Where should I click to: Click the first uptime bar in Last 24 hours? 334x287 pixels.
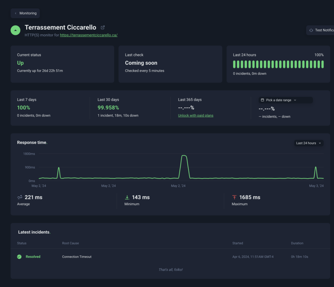click(235, 64)
